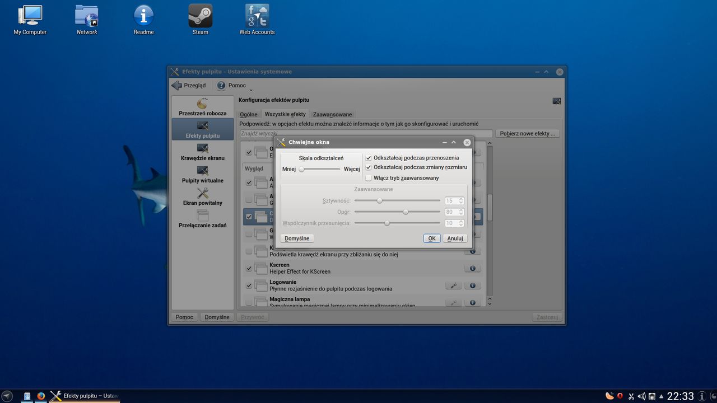717x403 pixels.
Task: Open the Pomoc toolbar button
Action: (x=232, y=86)
